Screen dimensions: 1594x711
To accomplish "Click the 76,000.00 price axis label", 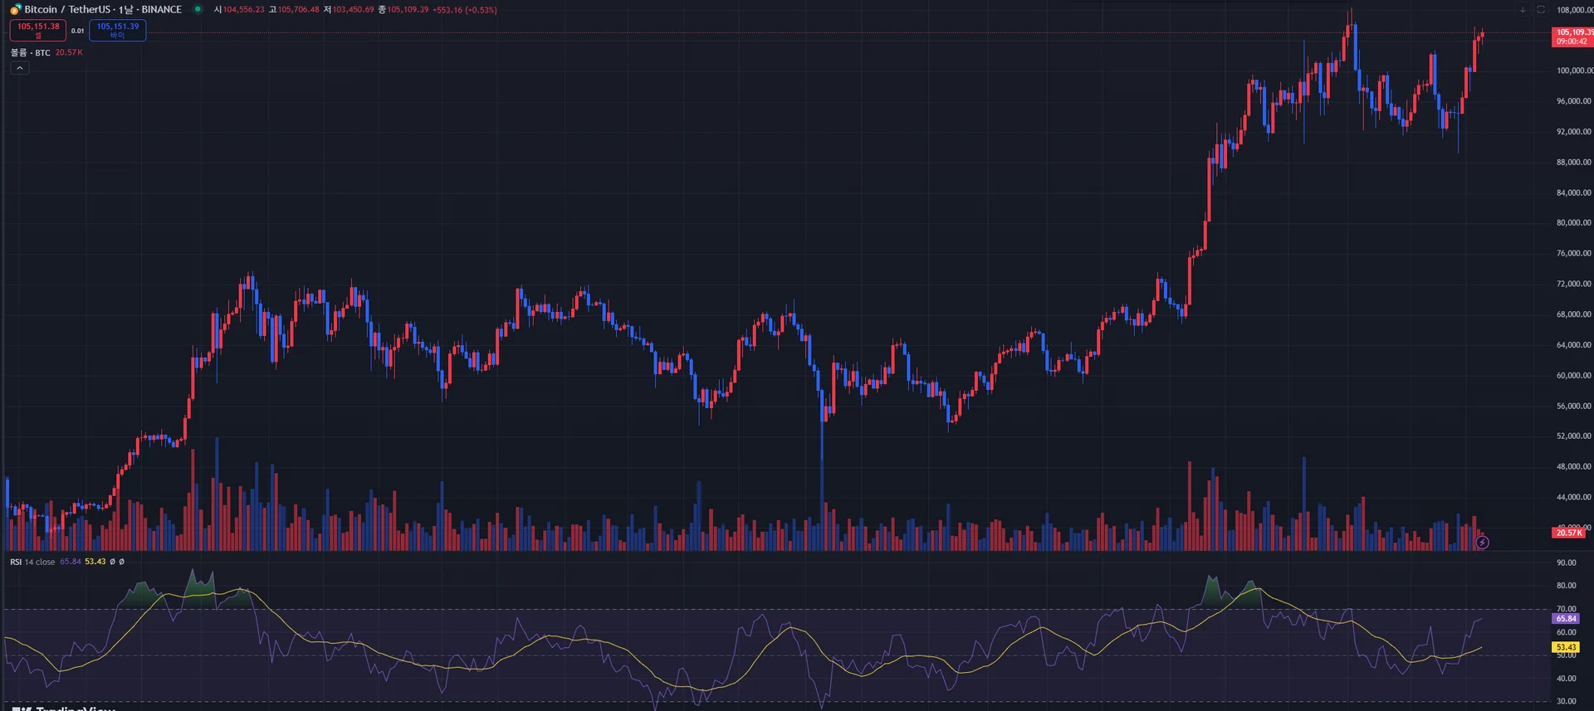I will [x=1574, y=254].
